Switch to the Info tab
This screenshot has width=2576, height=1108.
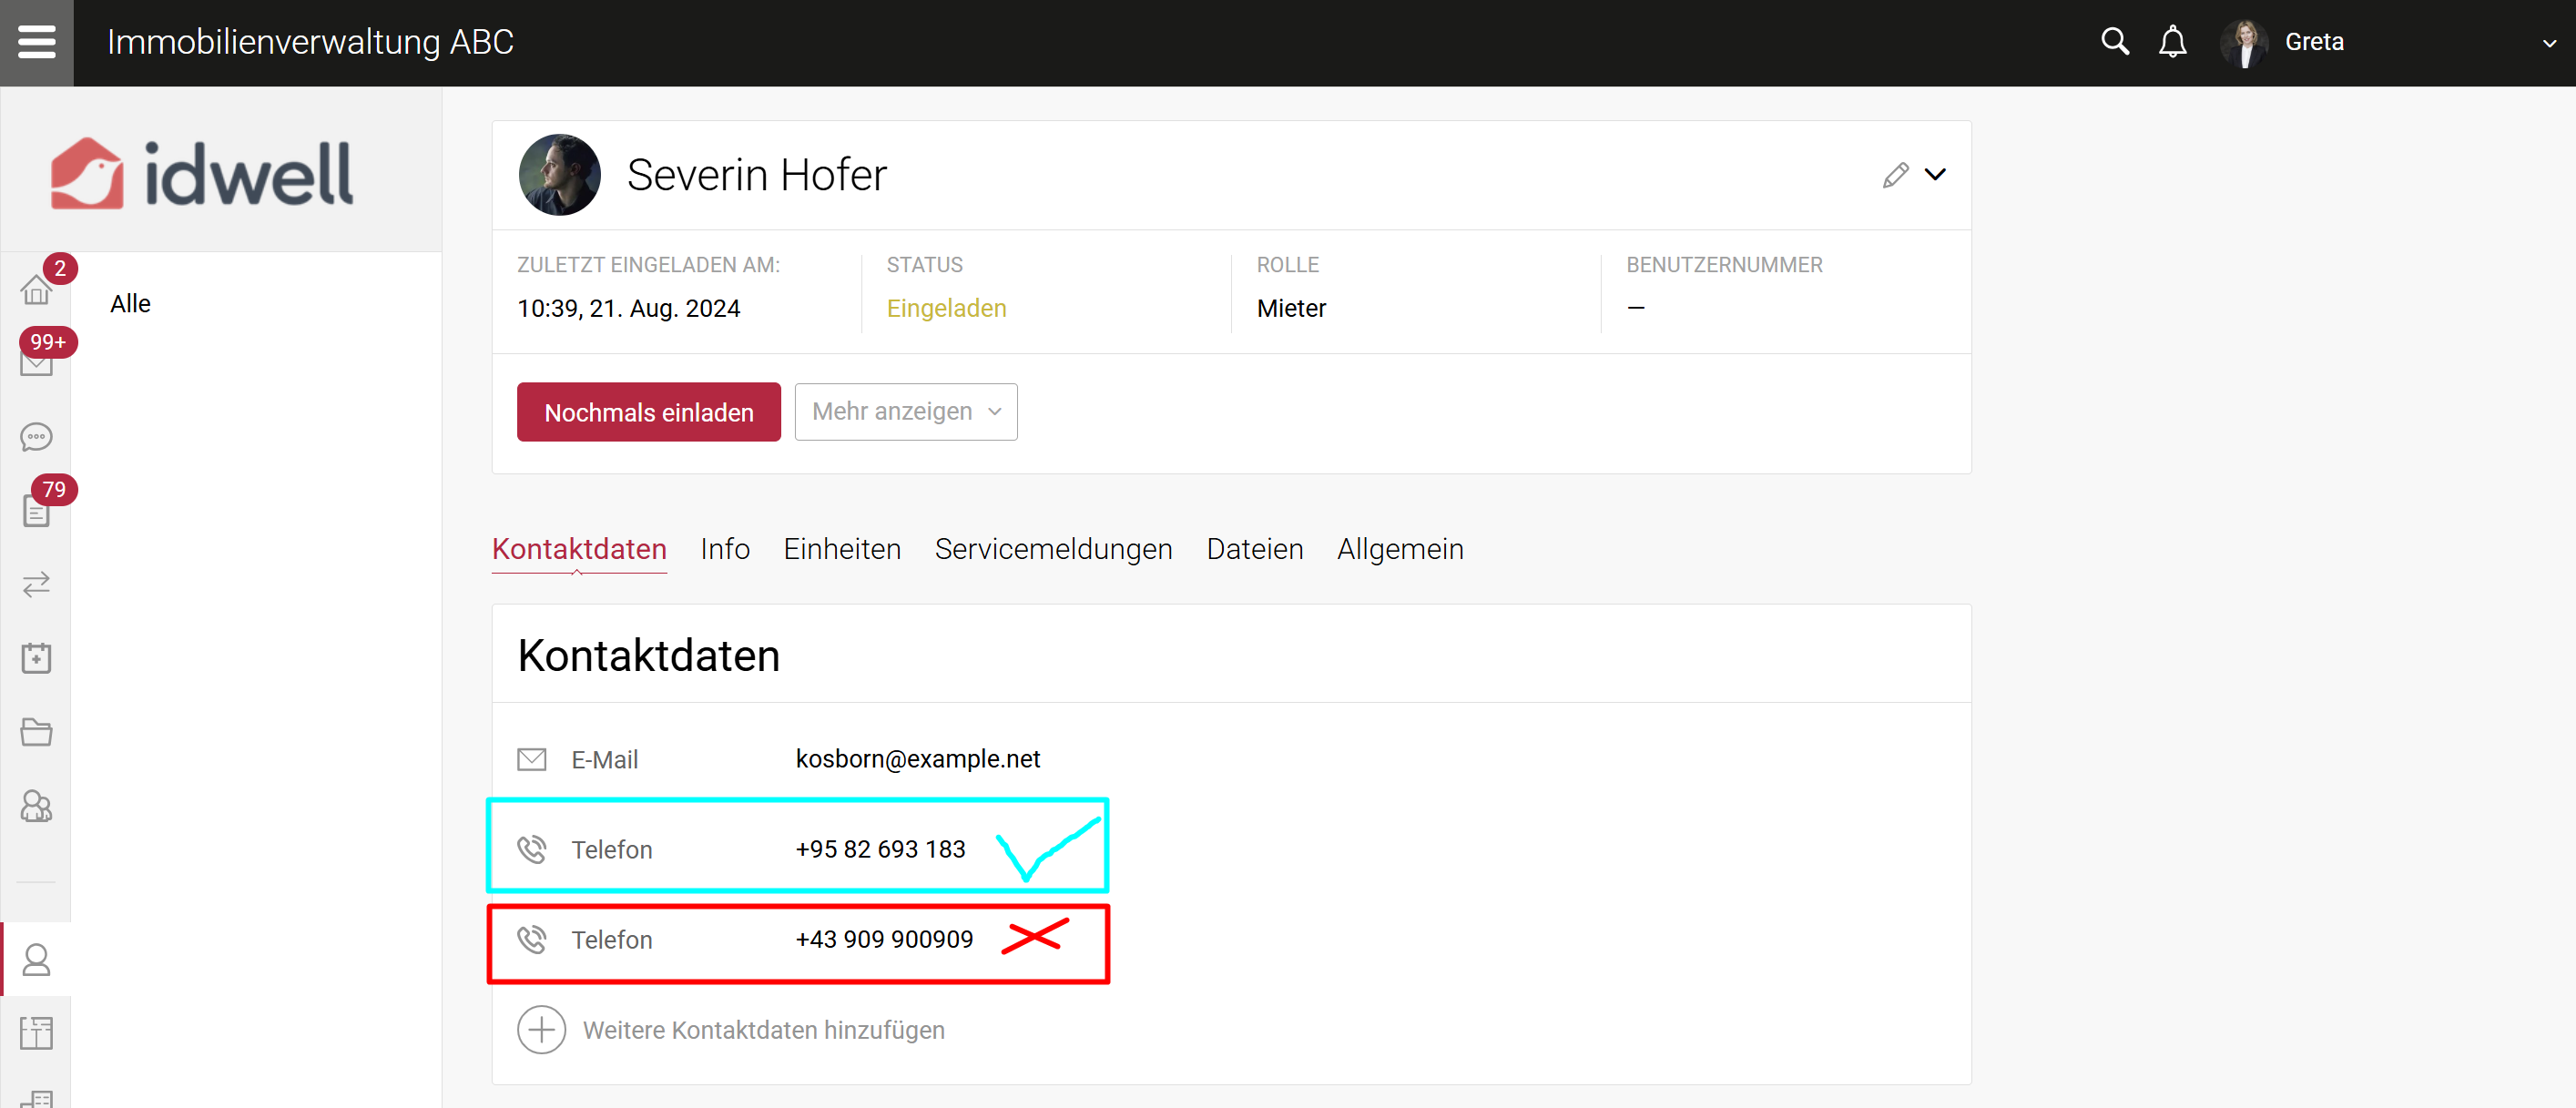(725, 549)
